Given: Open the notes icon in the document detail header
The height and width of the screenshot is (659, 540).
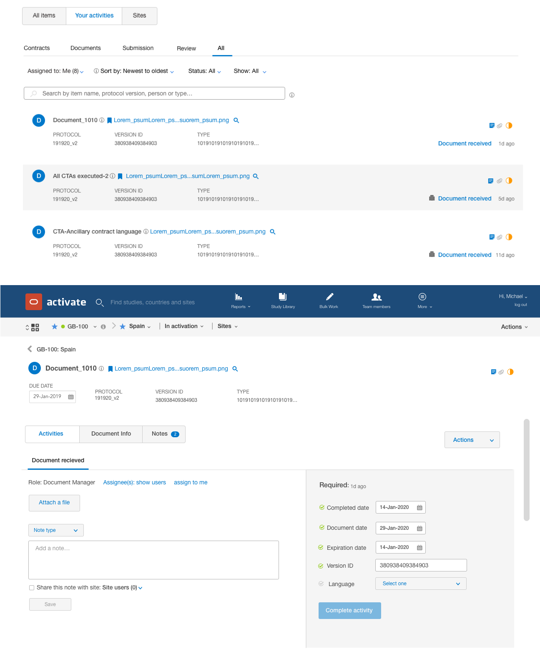Looking at the screenshot, I should [x=494, y=372].
